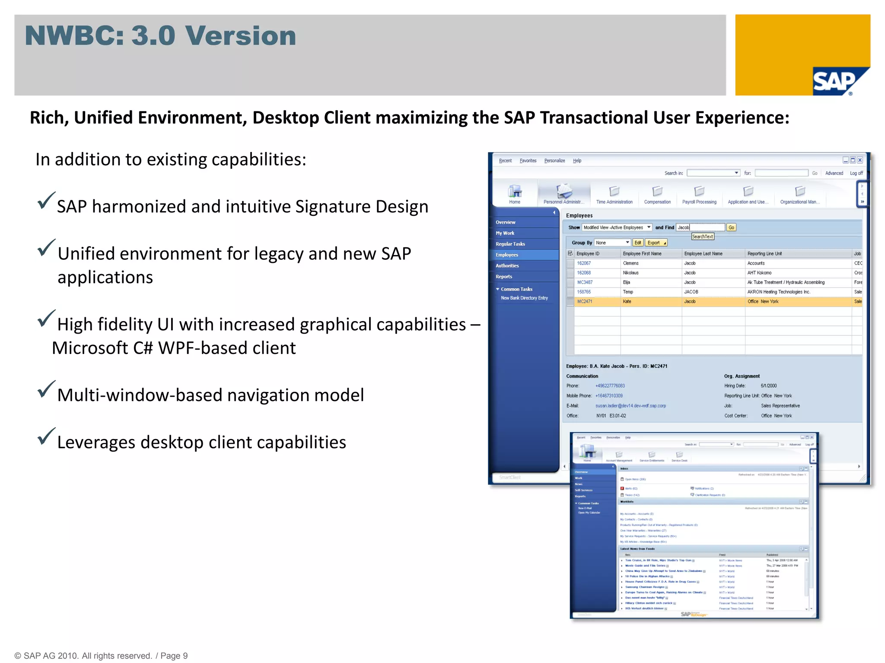Open Organizational Management folder icon

coord(800,191)
